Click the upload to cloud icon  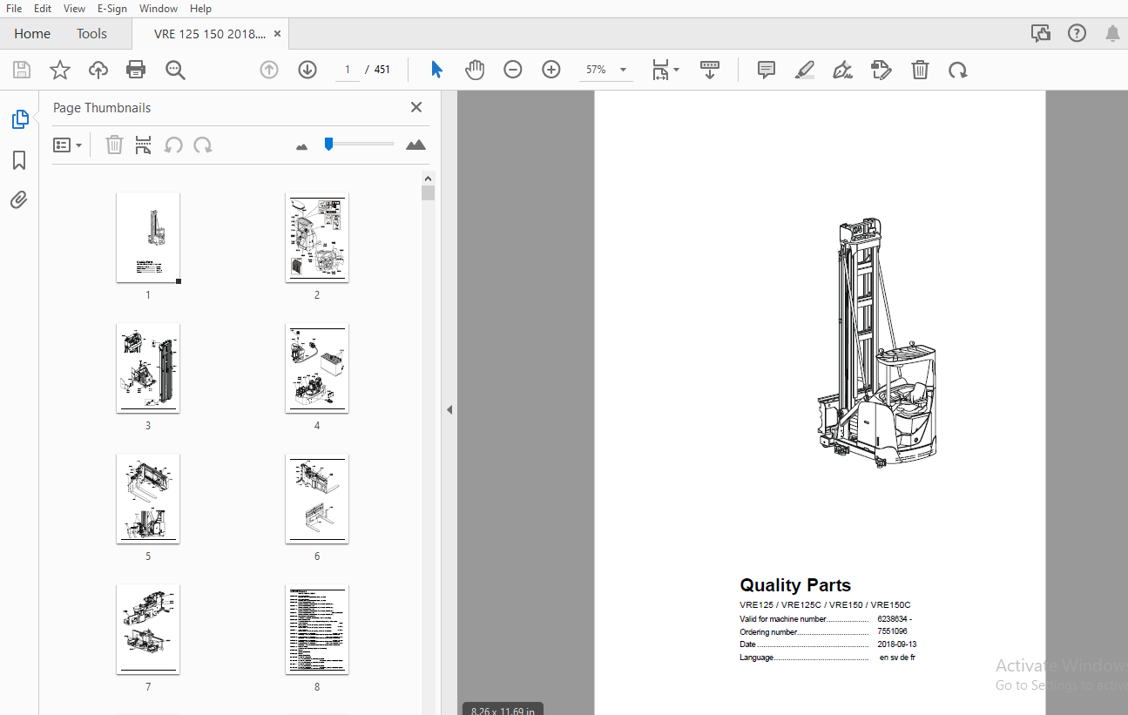pyautogui.click(x=98, y=70)
